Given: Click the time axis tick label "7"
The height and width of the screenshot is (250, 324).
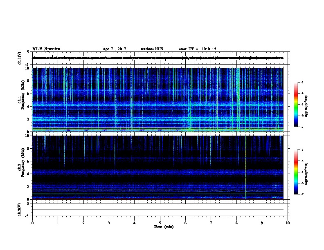Looking at the screenshot, I should (x=211, y=223).
